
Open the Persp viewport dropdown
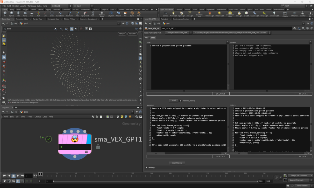122,34
